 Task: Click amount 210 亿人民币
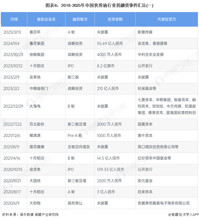[x=108, y=88]
